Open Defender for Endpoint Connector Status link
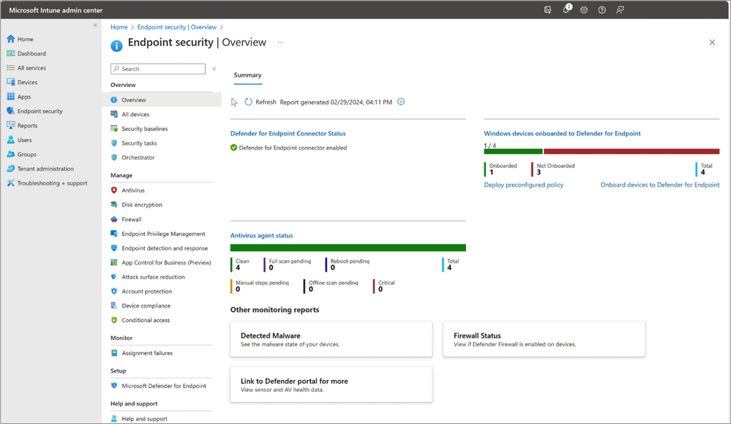The height and width of the screenshot is (424, 731). point(288,133)
